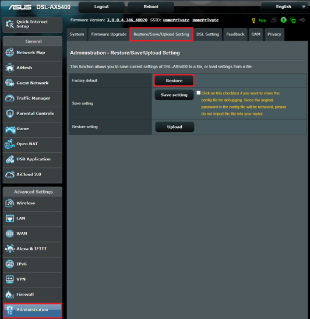Open the Network Map menu label
The height and width of the screenshot is (319, 310).
click(31, 52)
